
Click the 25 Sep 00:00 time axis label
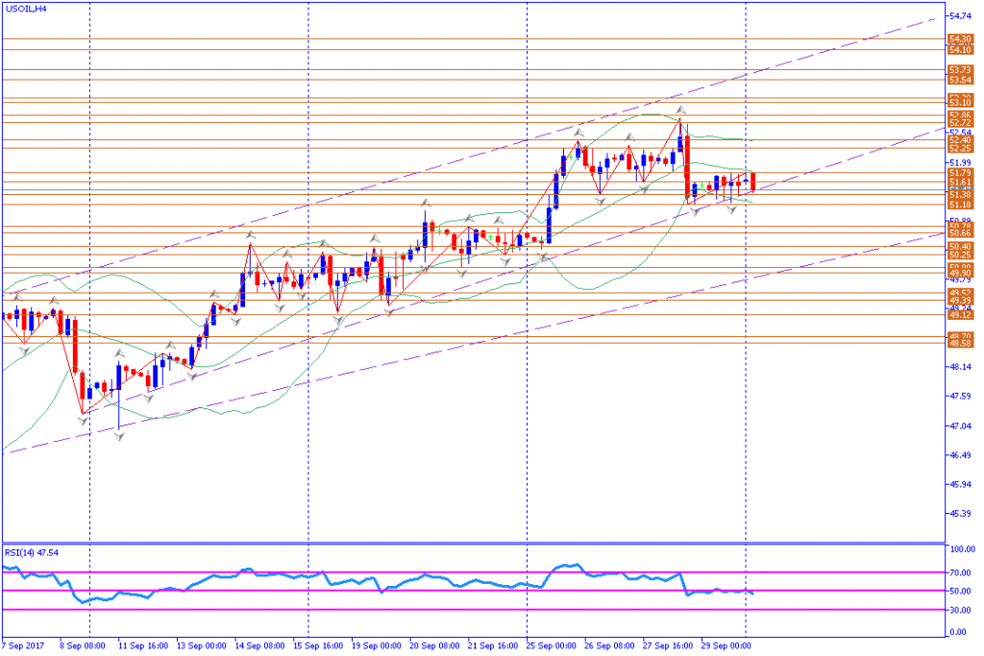point(551,645)
